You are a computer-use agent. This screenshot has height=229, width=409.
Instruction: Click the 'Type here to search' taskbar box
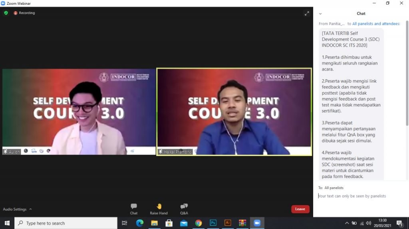[x=66, y=223]
